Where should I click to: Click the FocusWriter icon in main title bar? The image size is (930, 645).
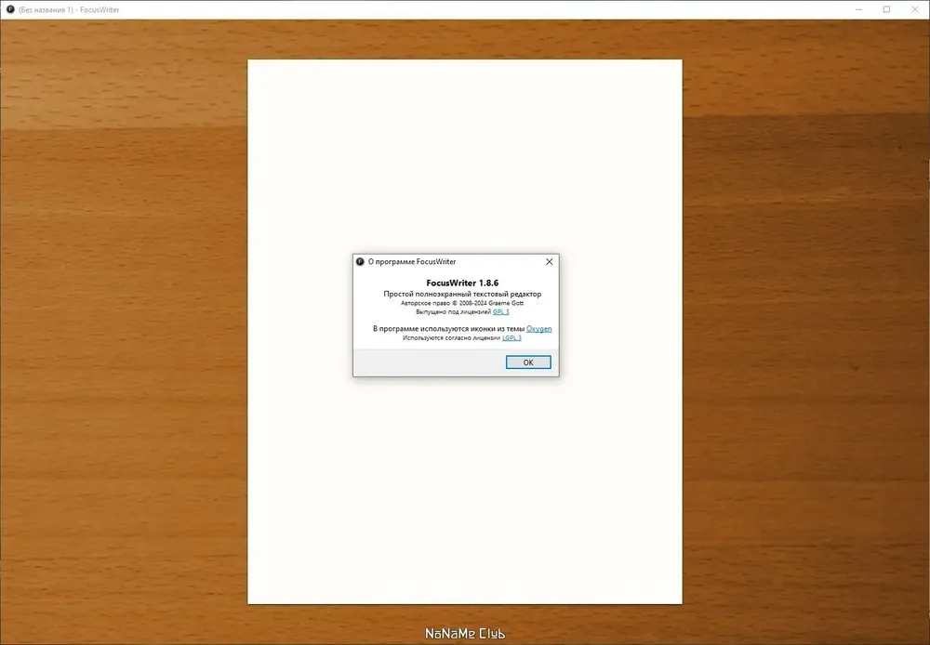coord(10,9)
